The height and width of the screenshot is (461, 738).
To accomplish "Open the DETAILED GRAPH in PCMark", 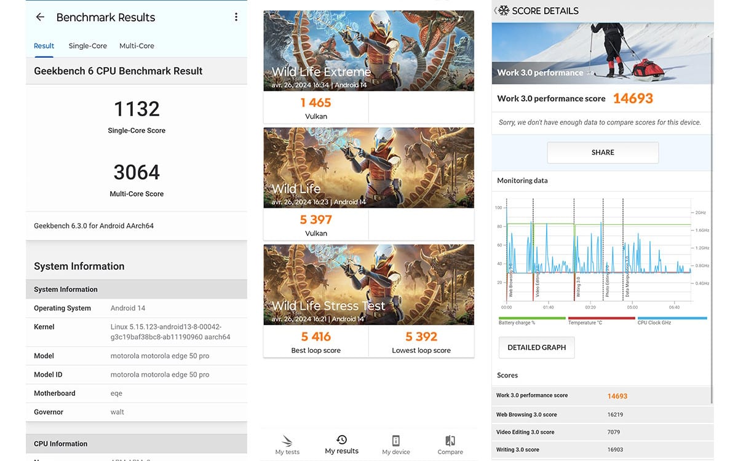I will pyautogui.click(x=536, y=347).
